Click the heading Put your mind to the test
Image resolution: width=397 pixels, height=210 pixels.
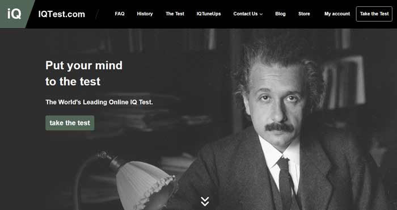pyautogui.click(x=84, y=73)
